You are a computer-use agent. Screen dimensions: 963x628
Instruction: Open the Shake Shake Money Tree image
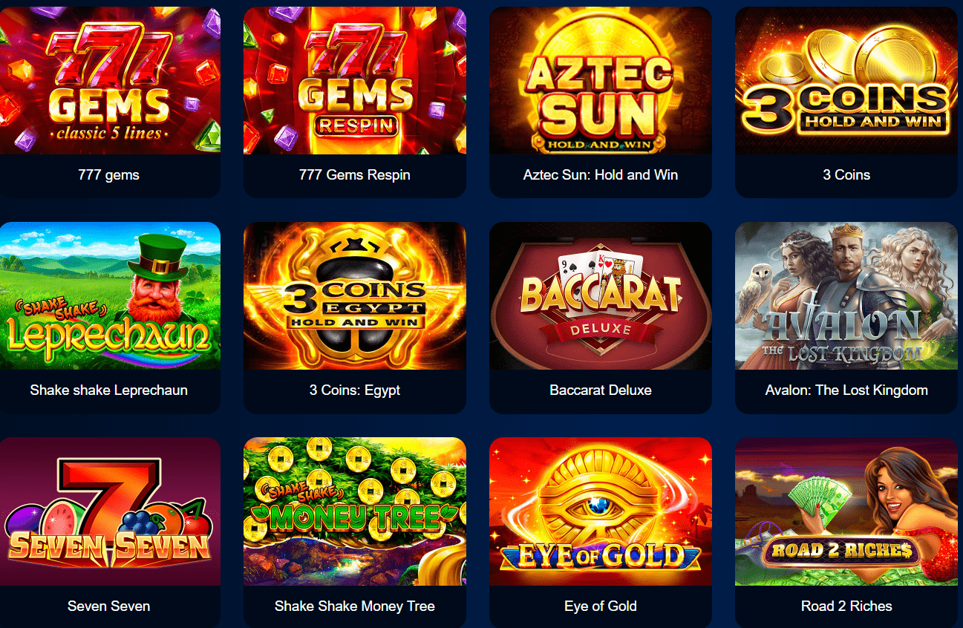355,511
